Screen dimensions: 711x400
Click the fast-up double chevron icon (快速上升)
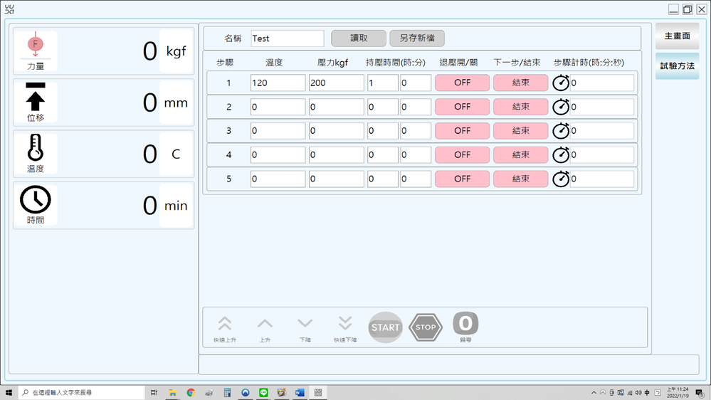point(225,325)
